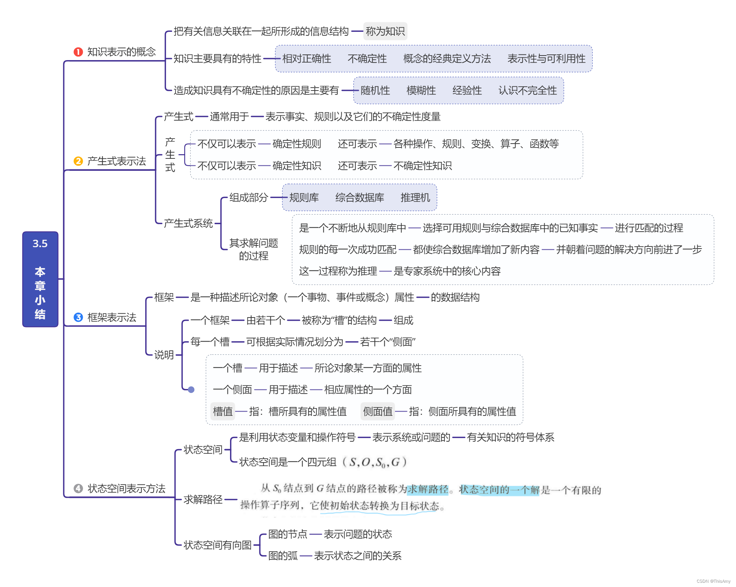Image resolution: width=736 pixels, height=587 pixels.
Task: Click 各种操作、规则、变换、算子、函数等 text
Action: pyautogui.click(x=476, y=144)
